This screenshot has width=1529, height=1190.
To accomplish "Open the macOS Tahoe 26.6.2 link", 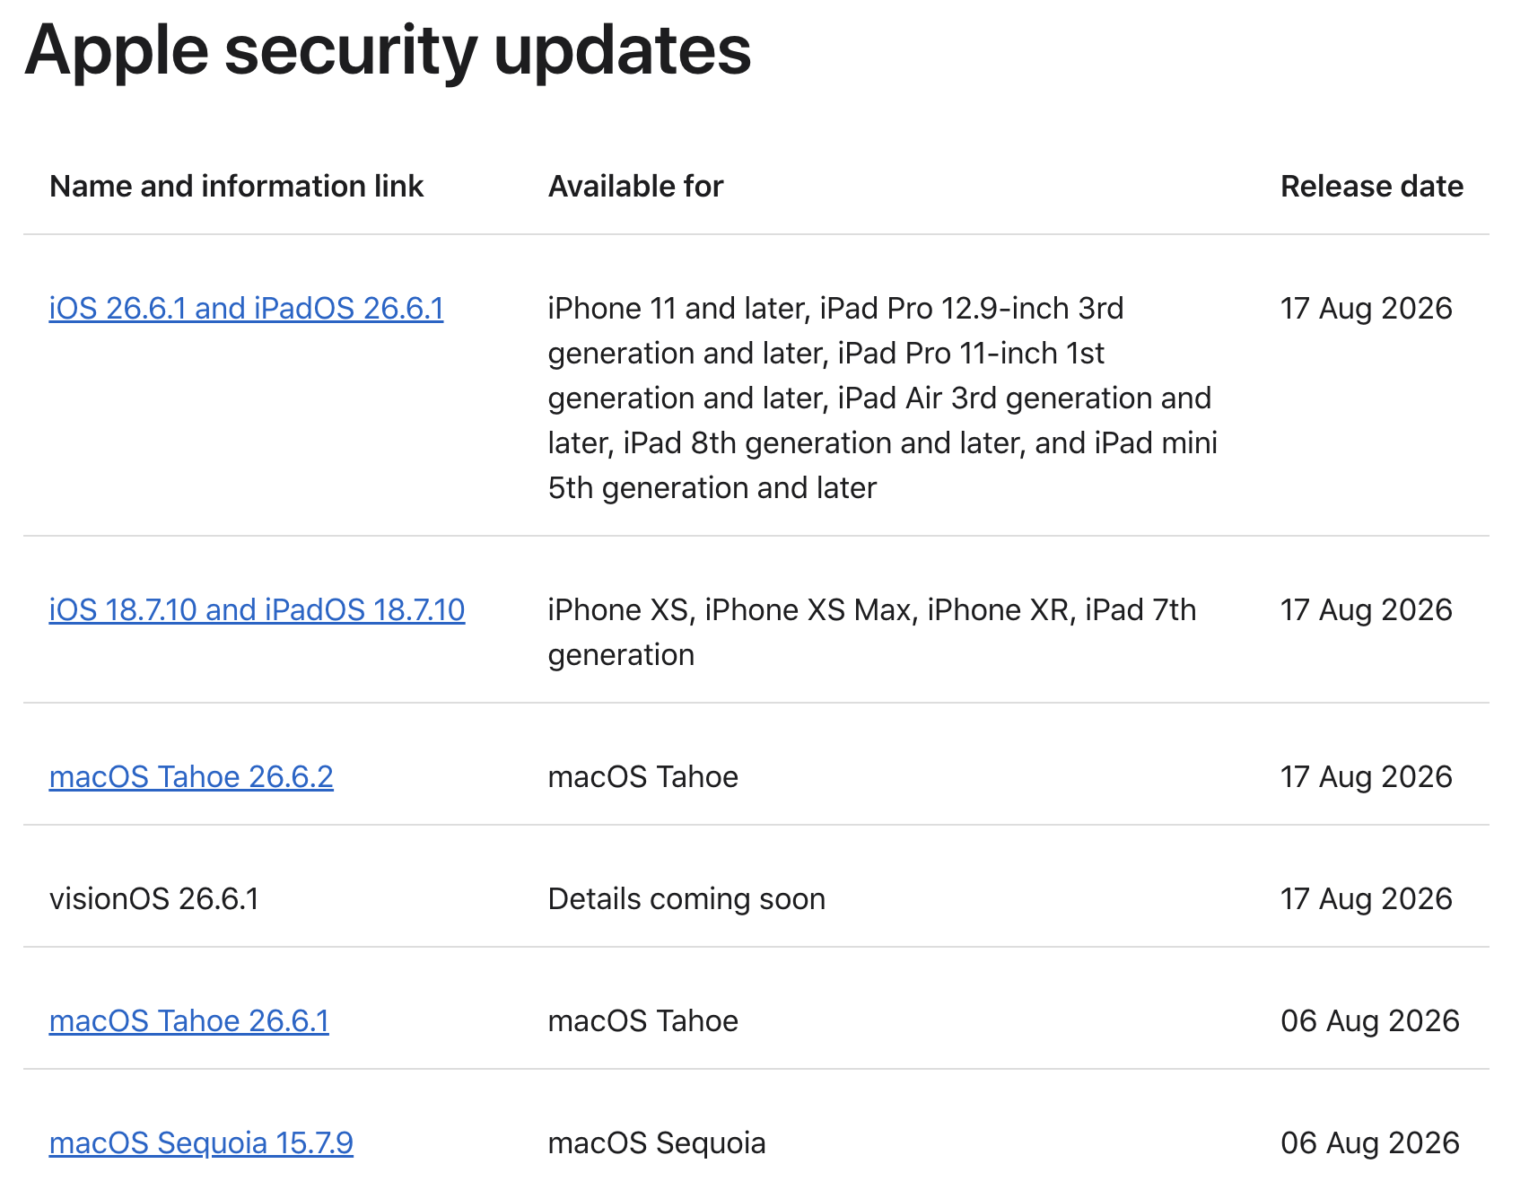I will (x=191, y=776).
